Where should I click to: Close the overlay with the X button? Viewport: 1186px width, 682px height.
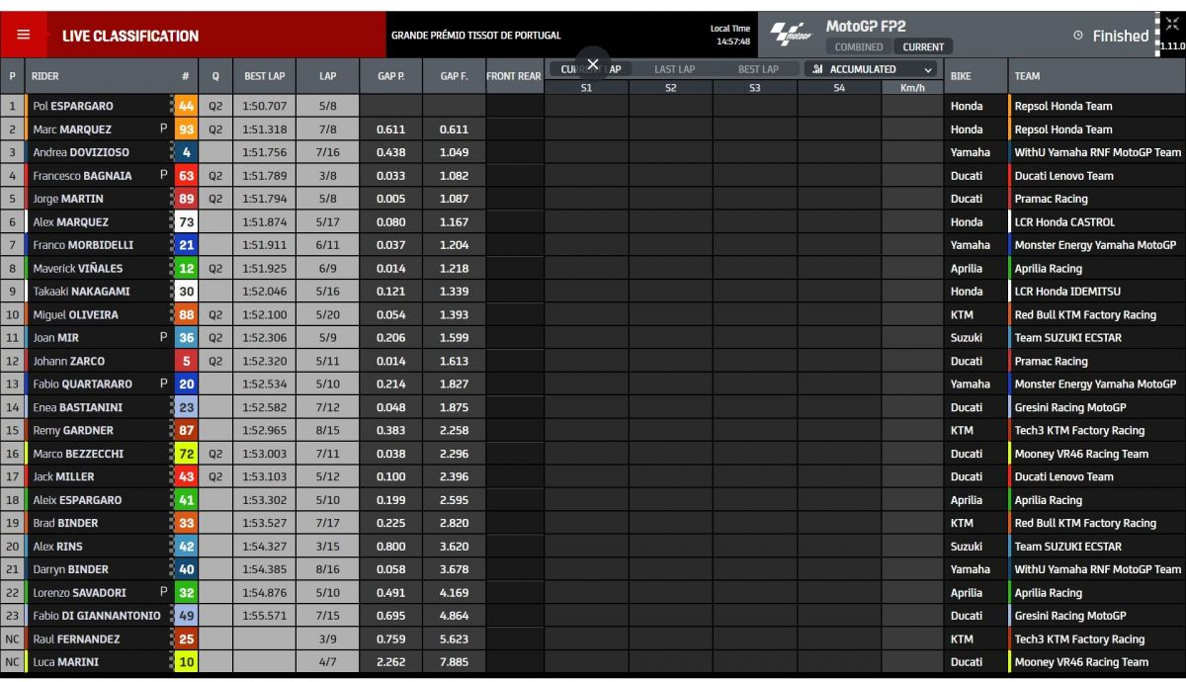(x=593, y=64)
